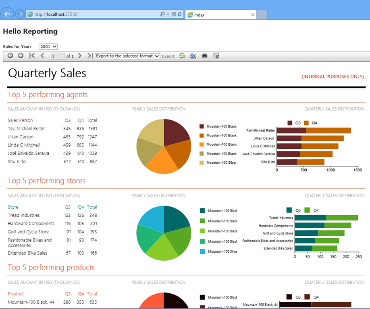Click the page number input box
Viewport: 370px width, 309px height.
tap(58, 56)
